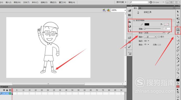
Task: Select the Eraser tool
Action: click(178, 65)
